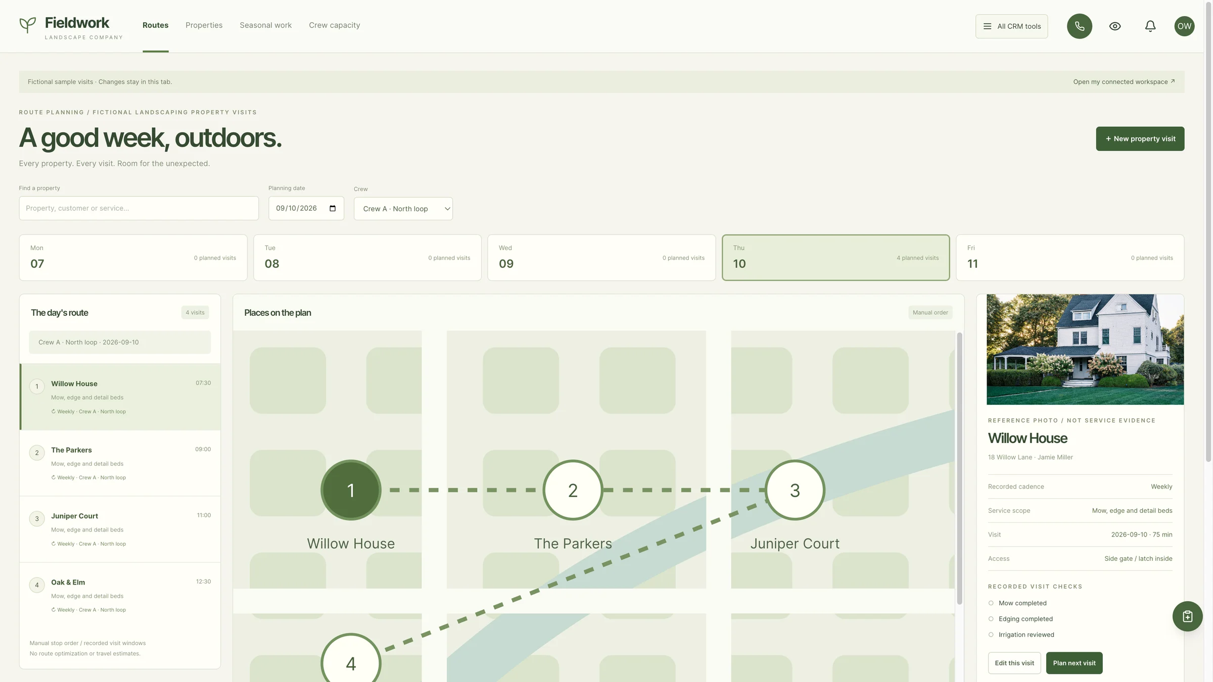Image resolution: width=1213 pixels, height=682 pixels.
Task: Open the Crew capacity tab
Action: pos(335,25)
